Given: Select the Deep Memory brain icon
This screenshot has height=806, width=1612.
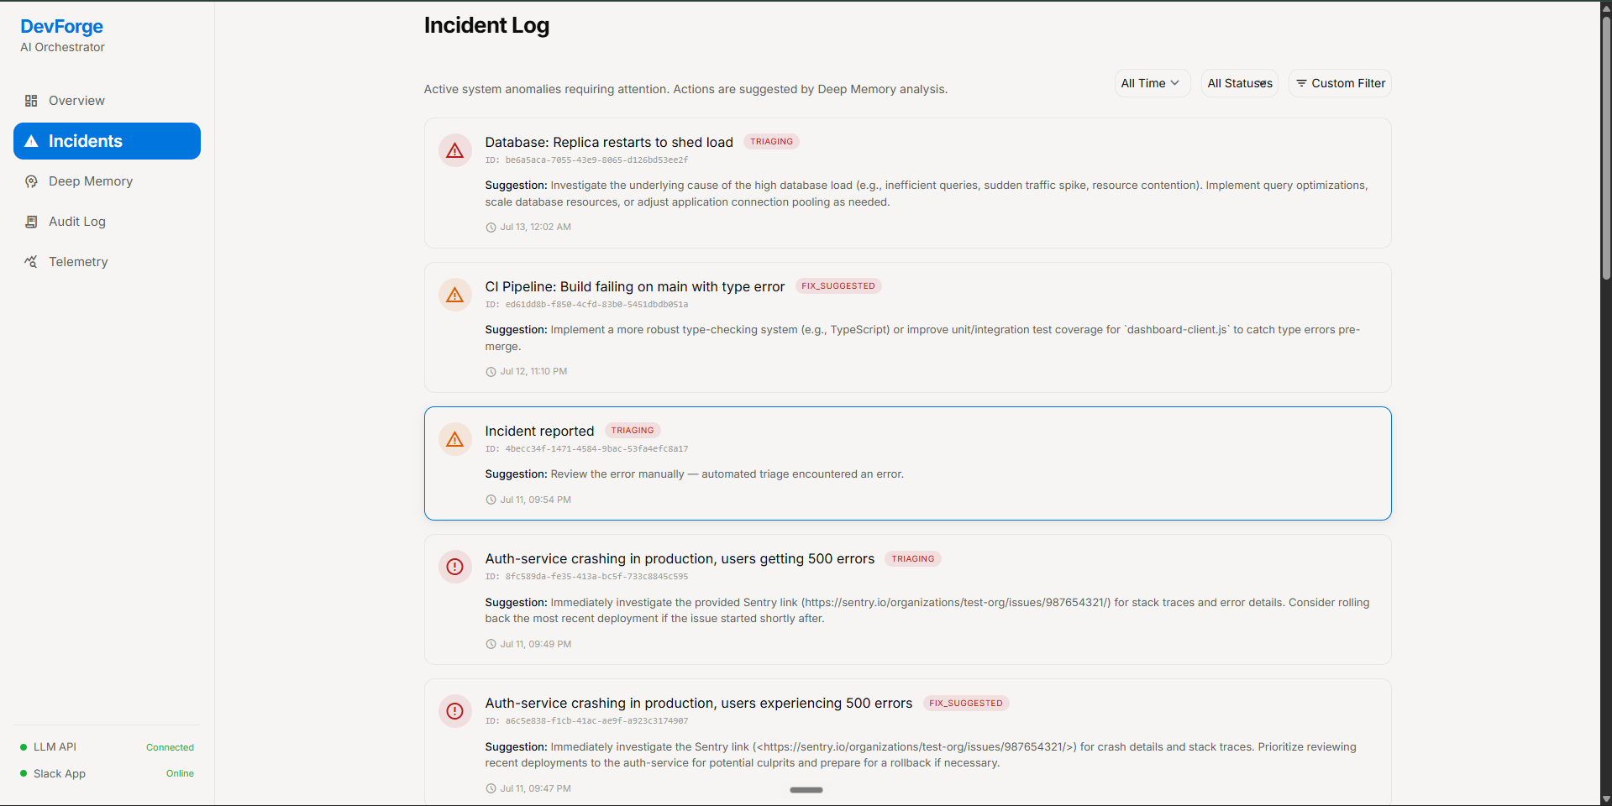Looking at the screenshot, I should 31,181.
